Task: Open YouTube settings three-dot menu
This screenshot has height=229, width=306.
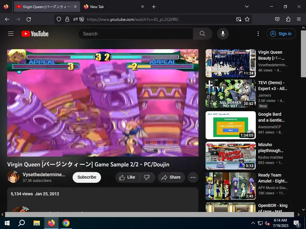Action: 258,34
